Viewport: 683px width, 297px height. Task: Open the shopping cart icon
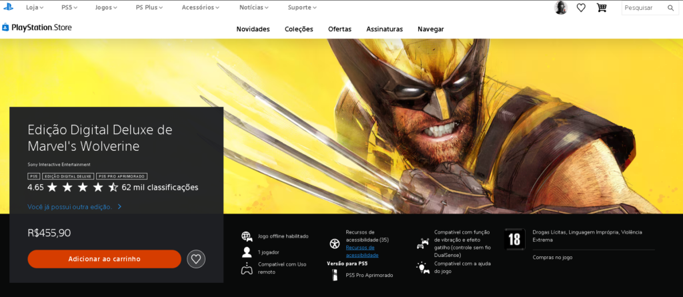[x=602, y=8]
